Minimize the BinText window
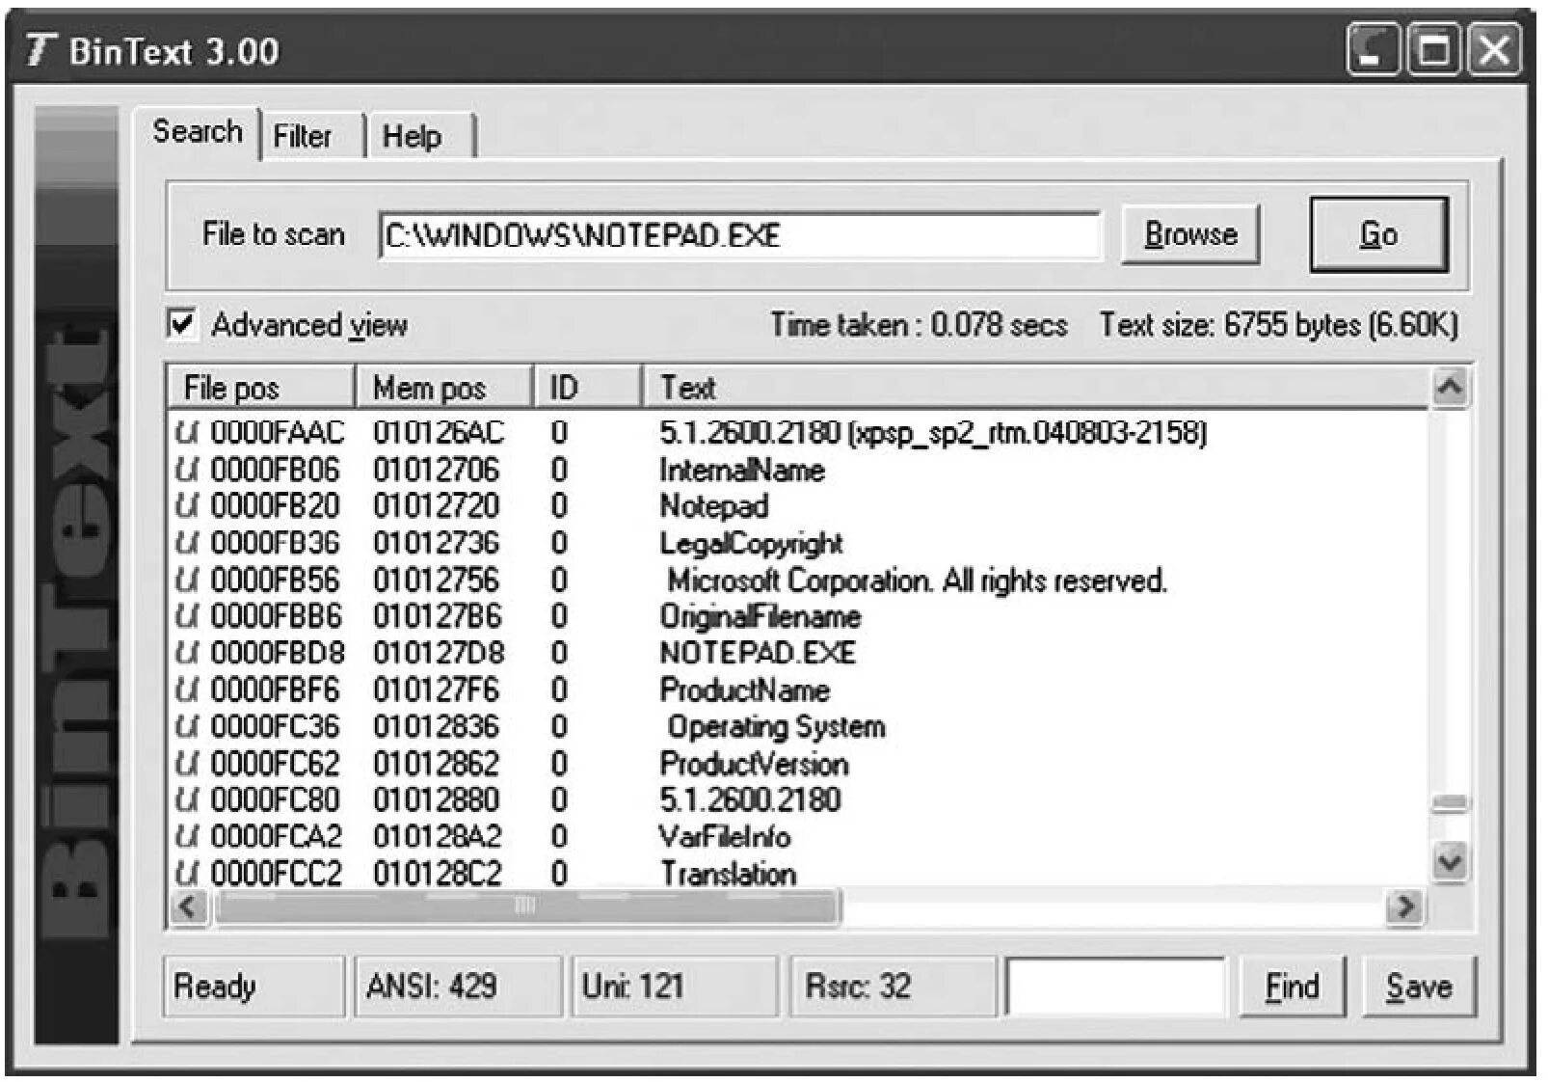Image resolution: width=1548 pixels, height=1082 pixels. [x=1373, y=49]
